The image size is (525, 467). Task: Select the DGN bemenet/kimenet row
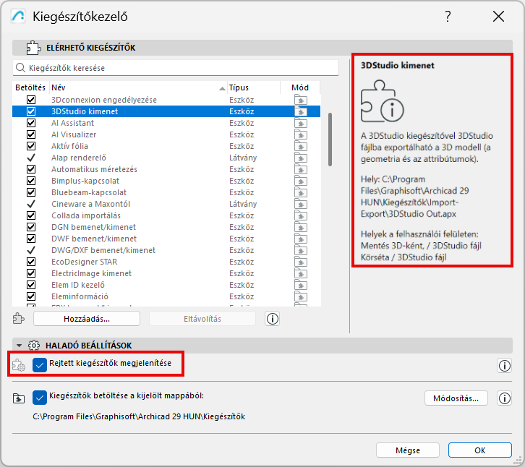point(166,227)
